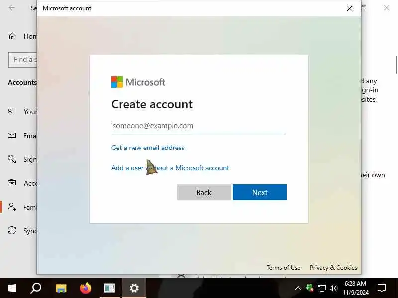Click the green tray icon with red mark
Viewport: 398px width, 298px height.
[309, 288]
